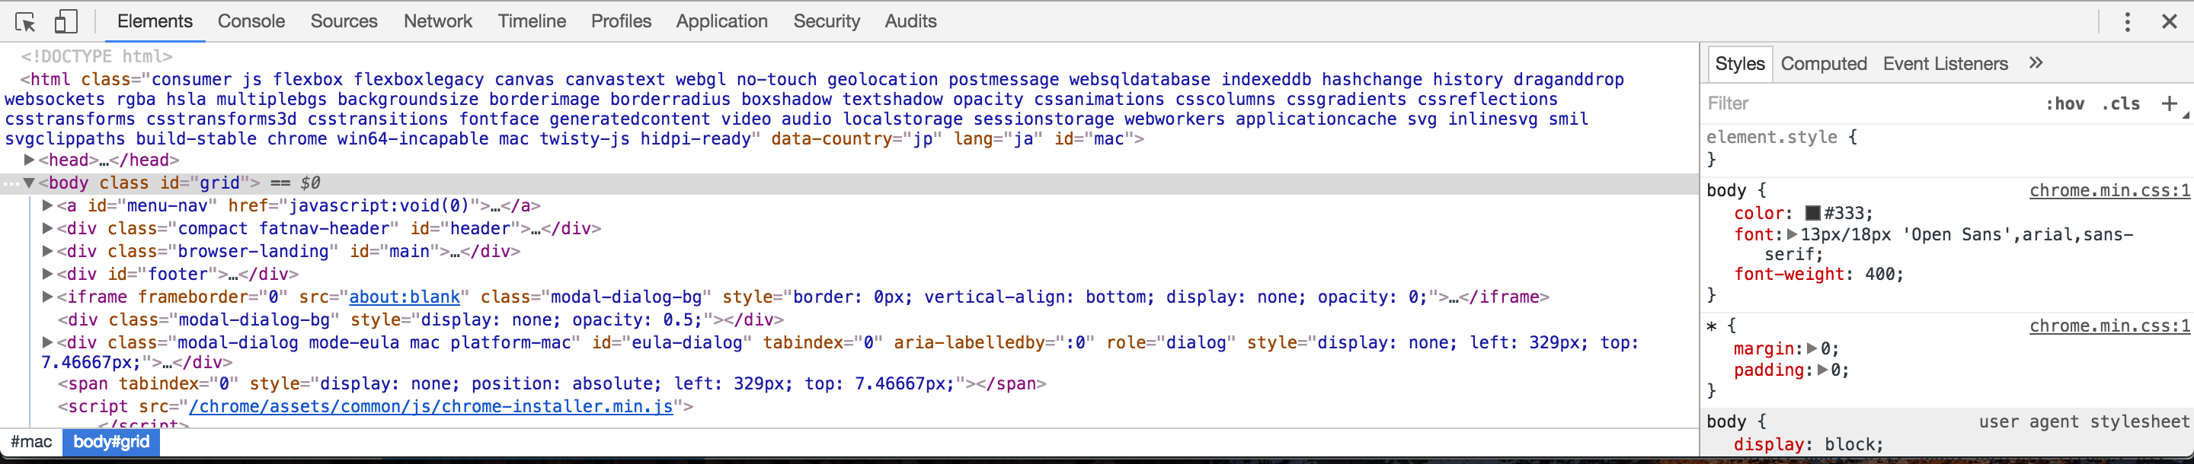2194x464 pixels.
Task: Select the span tabindex="0" node
Action: tap(552, 383)
